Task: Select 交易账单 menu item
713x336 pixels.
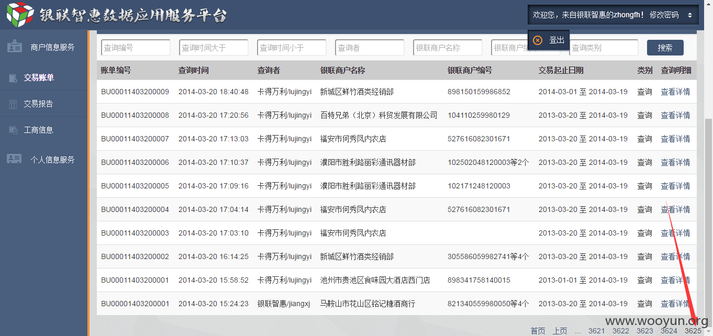Action: coord(39,77)
